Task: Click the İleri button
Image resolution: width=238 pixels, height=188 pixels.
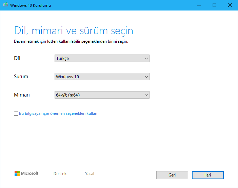Action: (207, 175)
